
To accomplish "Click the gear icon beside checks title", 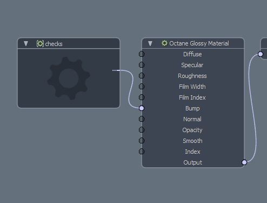I will click(40, 43).
